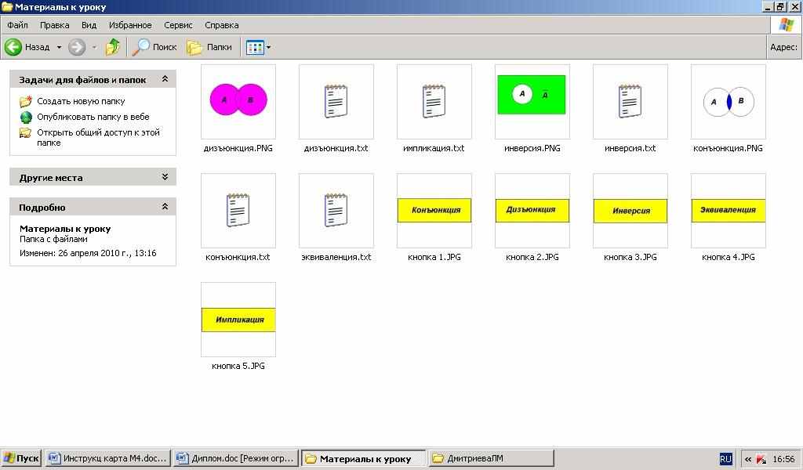The height and width of the screenshot is (470, 803).
Task: Click 'Опубликовать папку в вебе' link
Action: coord(93,117)
